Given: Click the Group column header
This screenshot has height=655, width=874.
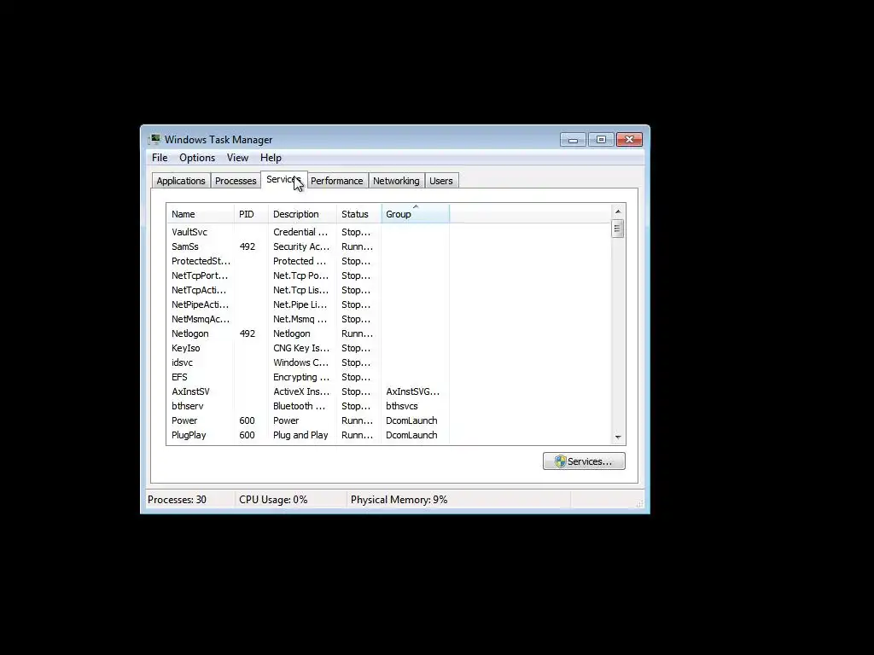Looking at the screenshot, I should pyautogui.click(x=416, y=214).
